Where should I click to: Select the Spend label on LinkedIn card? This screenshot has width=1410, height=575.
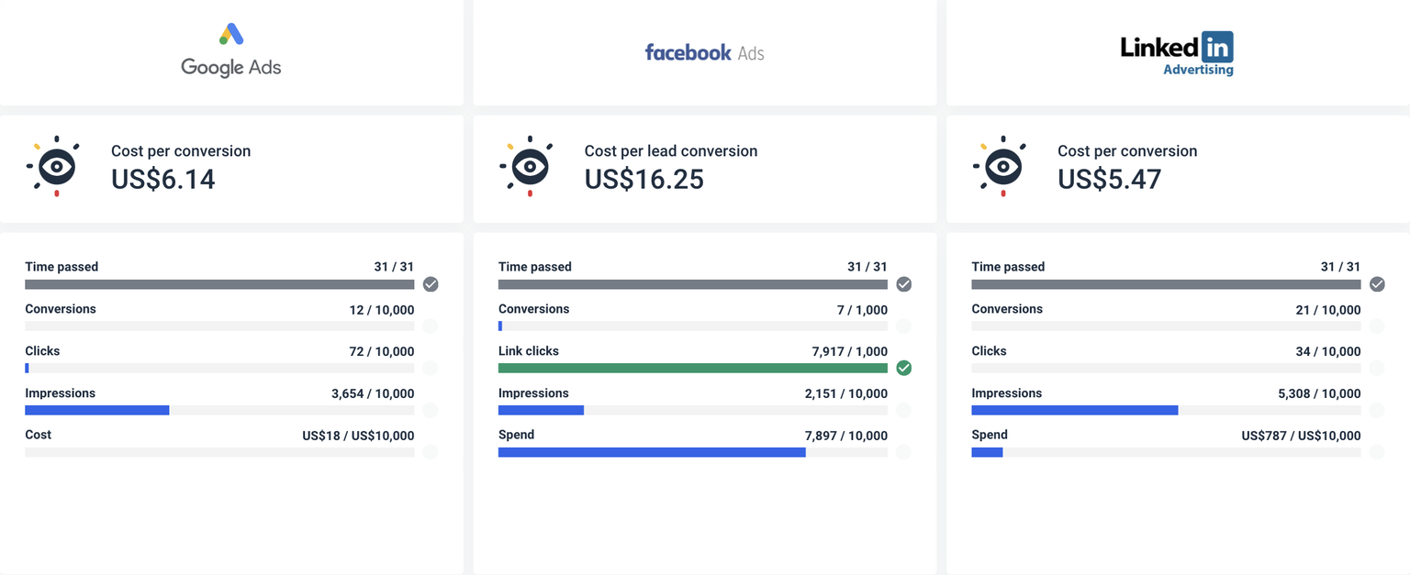989,435
